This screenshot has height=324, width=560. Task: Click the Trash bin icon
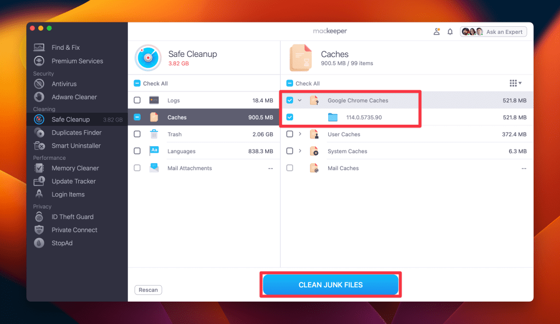pos(154,134)
